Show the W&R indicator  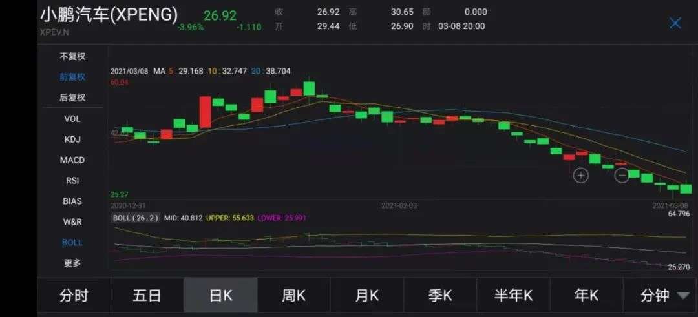point(72,221)
